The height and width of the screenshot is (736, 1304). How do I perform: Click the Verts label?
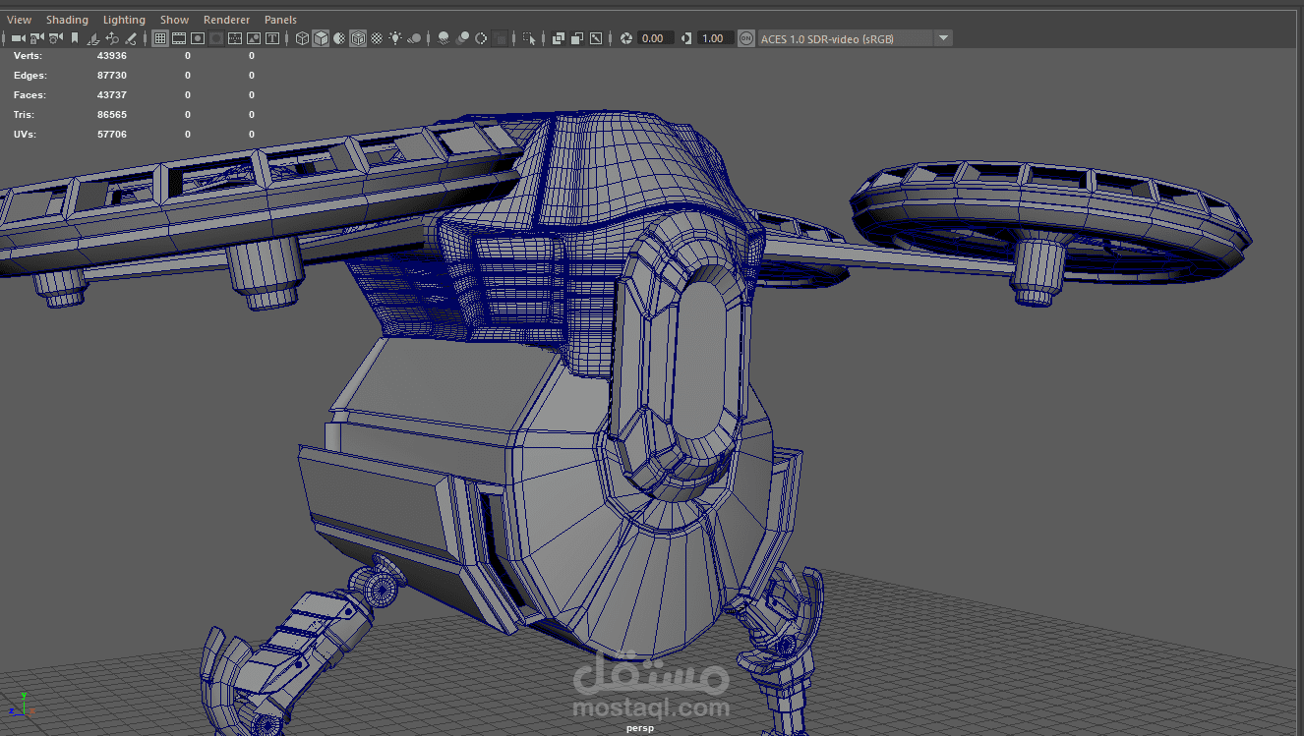(x=29, y=56)
